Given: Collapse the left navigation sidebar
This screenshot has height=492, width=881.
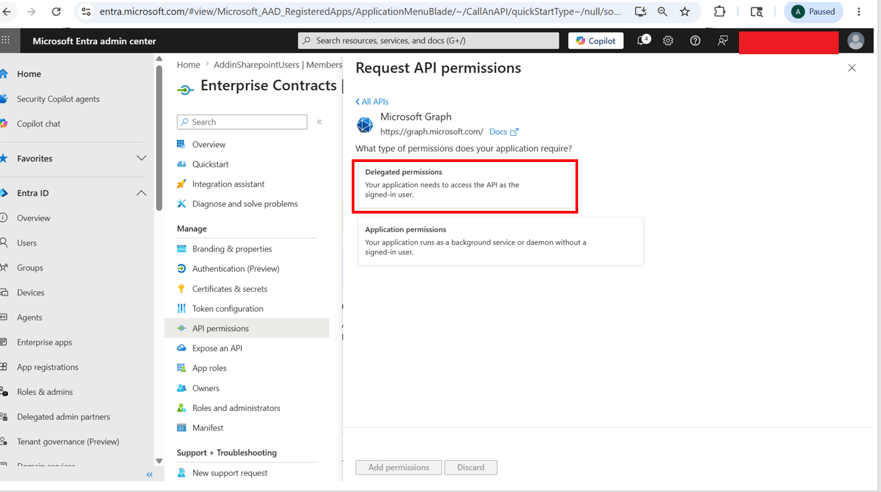Looking at the screenshot, I should point(149,475).
